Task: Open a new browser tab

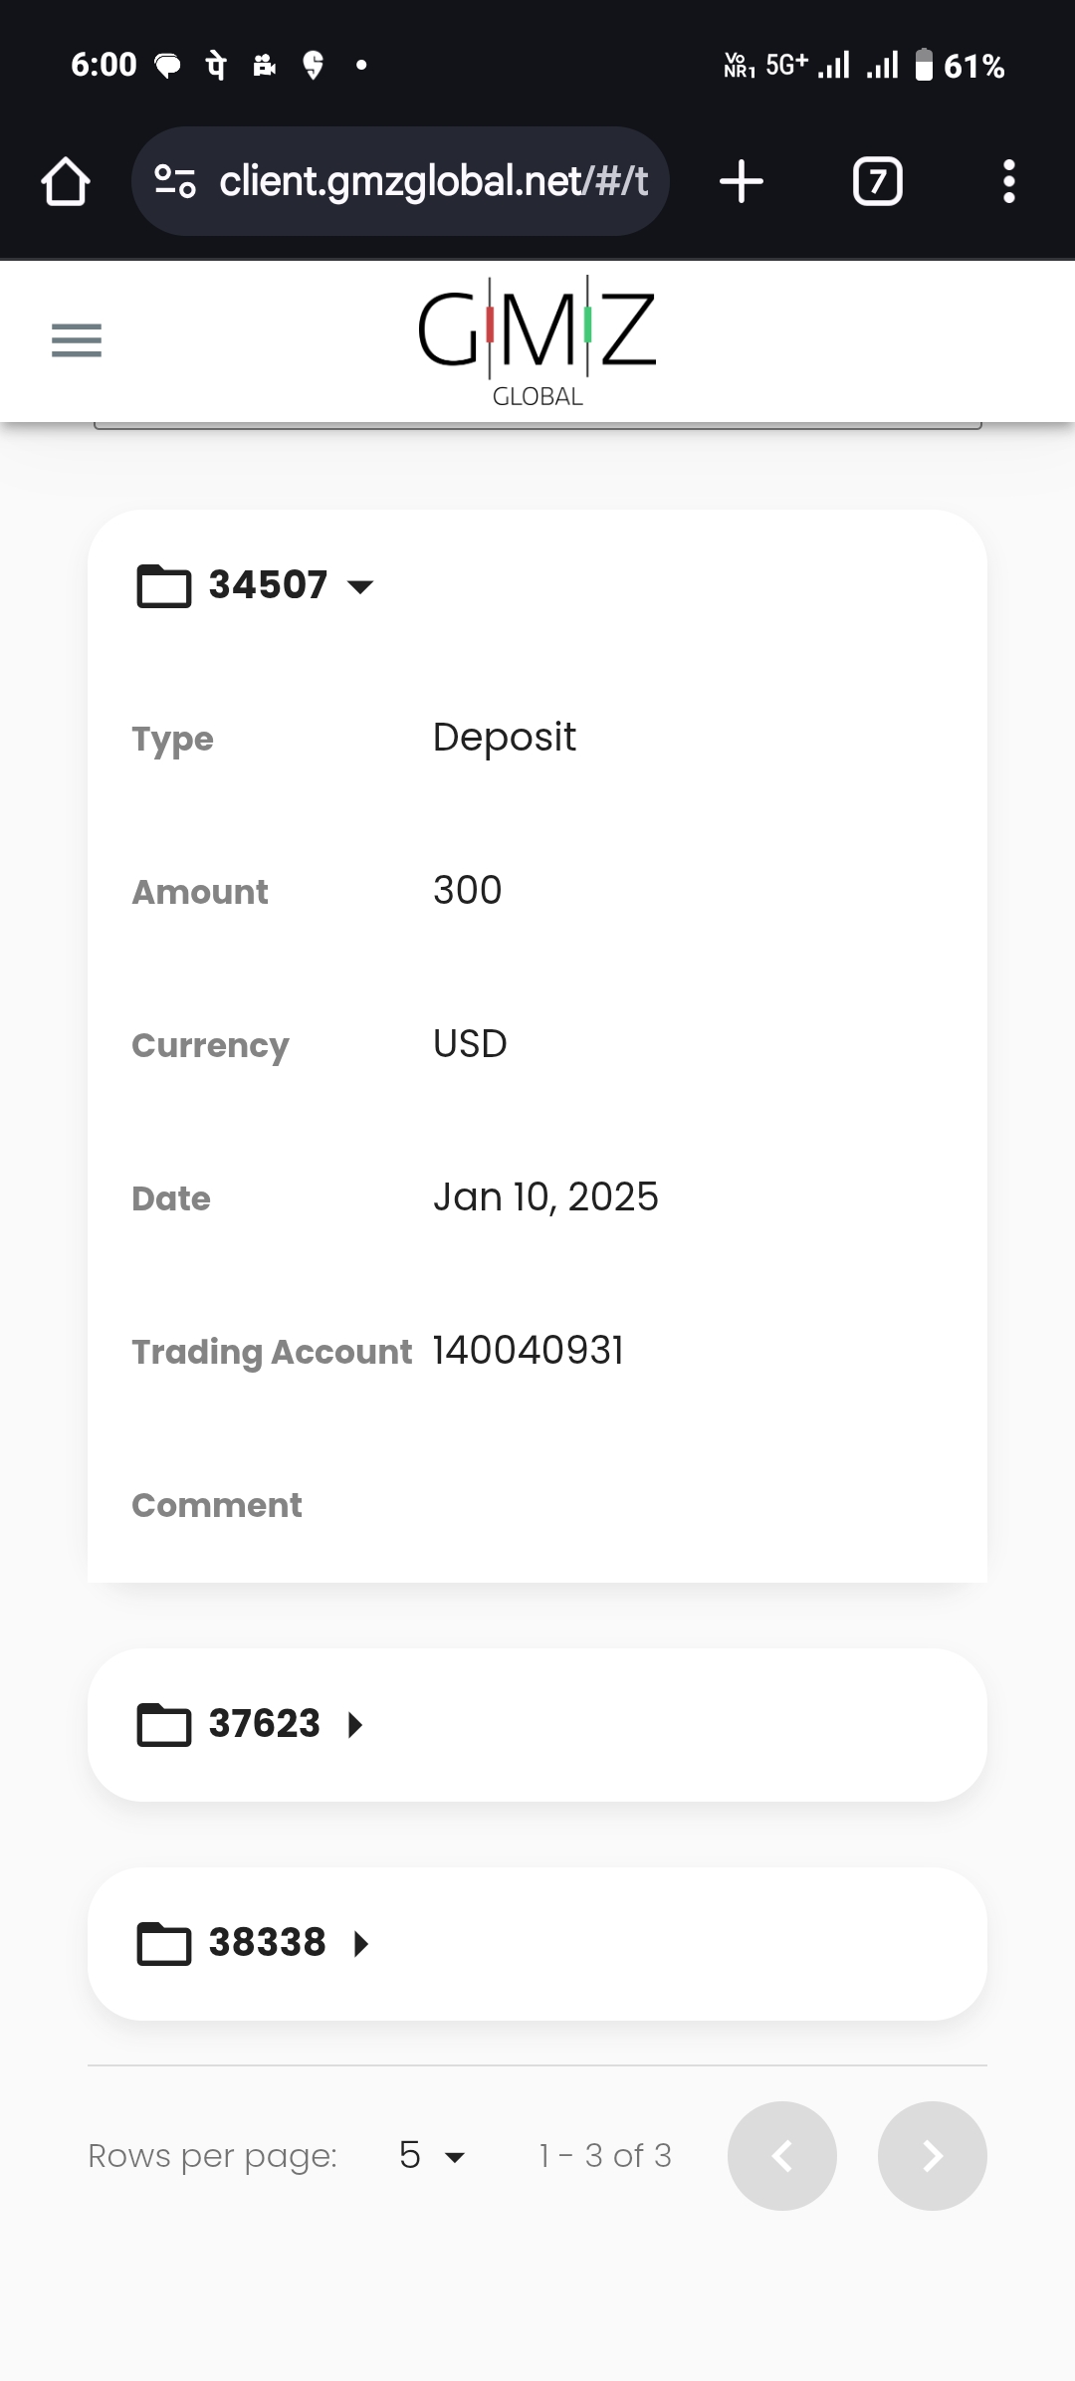Action: tap(742, 182)
